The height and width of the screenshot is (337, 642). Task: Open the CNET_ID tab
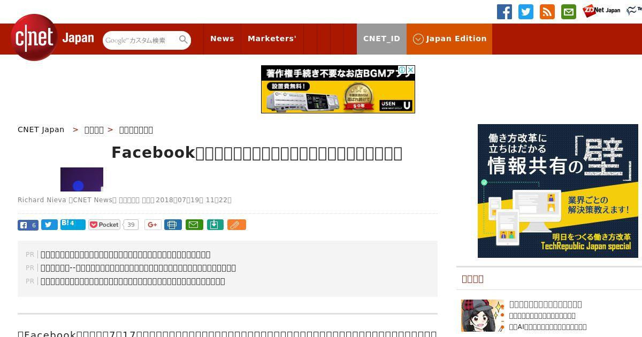click(x=381, y=39)
